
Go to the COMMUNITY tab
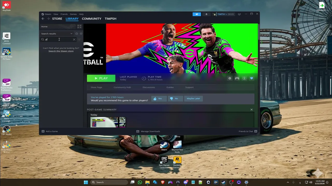pyautogui.click(x=92, y=19)
